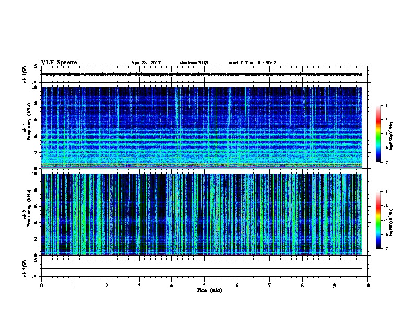Click inside the ch.1 spectrogram panel

[x=202, y=128]
